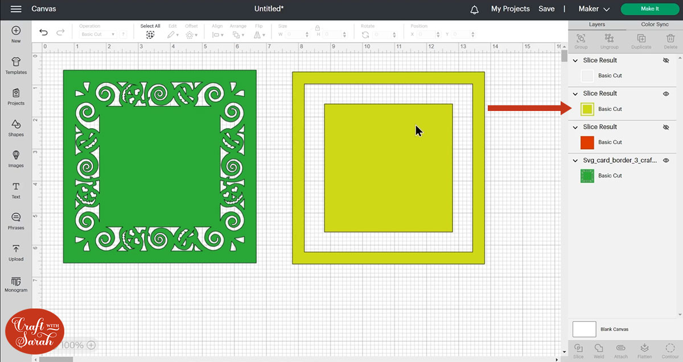Click the Group layers icon

581,38
